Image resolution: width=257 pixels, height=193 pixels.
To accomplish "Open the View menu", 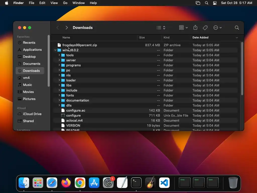I will tap(54, 3).
